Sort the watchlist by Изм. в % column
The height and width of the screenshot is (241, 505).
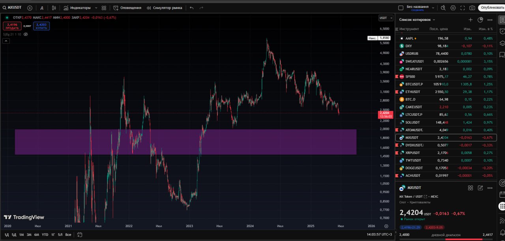pyautogui.click(x=486, y=29)
